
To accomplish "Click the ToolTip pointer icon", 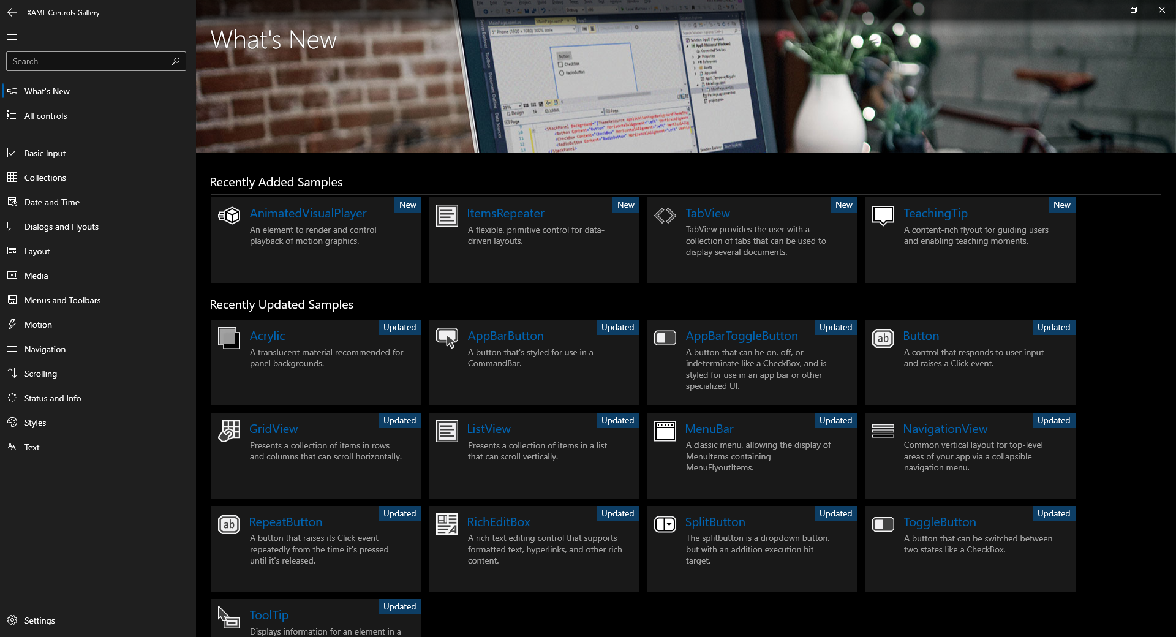I will [x=229, y=617].
